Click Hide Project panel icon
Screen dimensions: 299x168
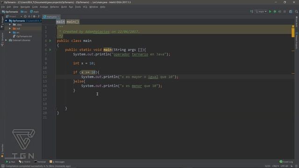pyautogui.click(x=39, y=17)
